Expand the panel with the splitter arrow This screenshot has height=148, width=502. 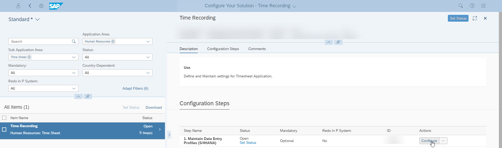coord(169,135)
